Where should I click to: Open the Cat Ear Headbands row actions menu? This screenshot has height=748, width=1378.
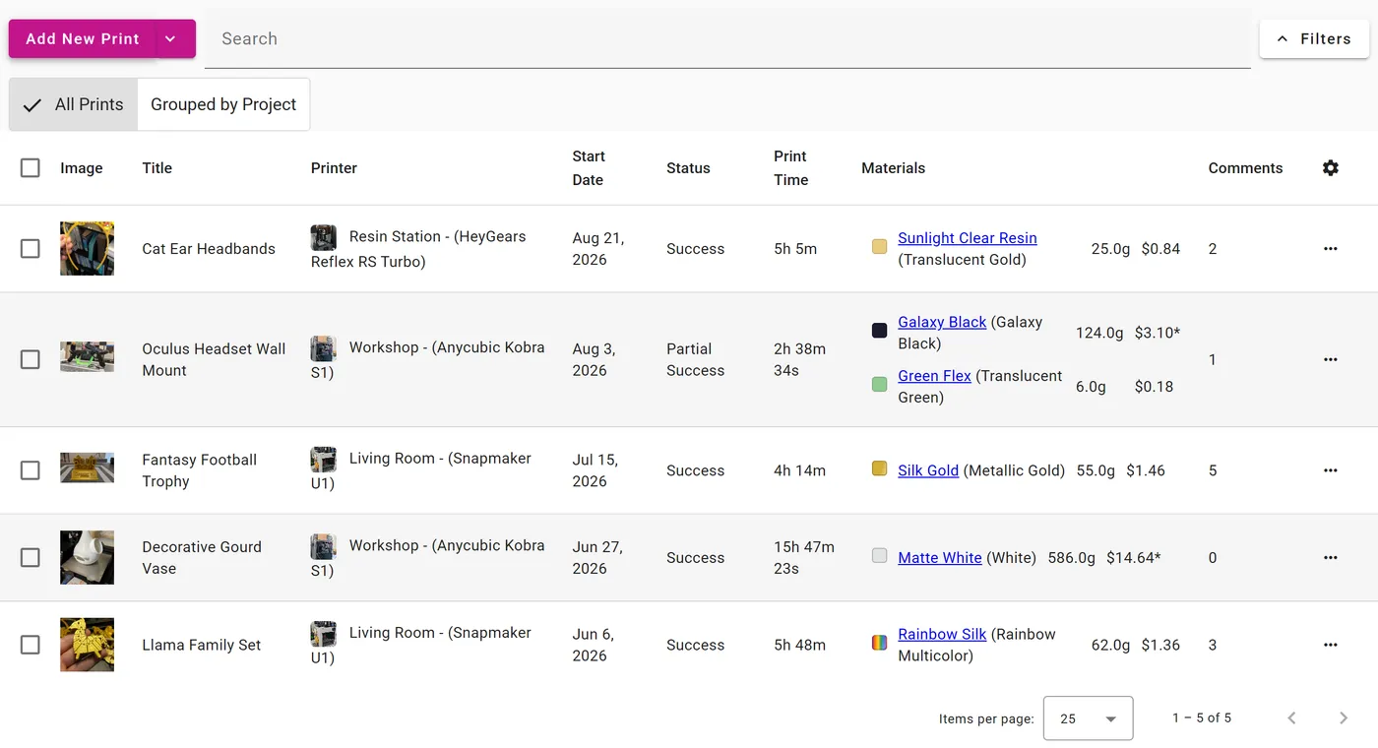(1331, 249)
